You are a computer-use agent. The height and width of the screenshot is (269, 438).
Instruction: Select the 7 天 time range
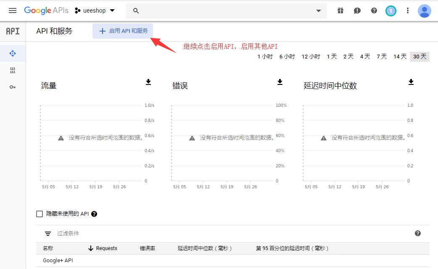(x=382, y=56)
